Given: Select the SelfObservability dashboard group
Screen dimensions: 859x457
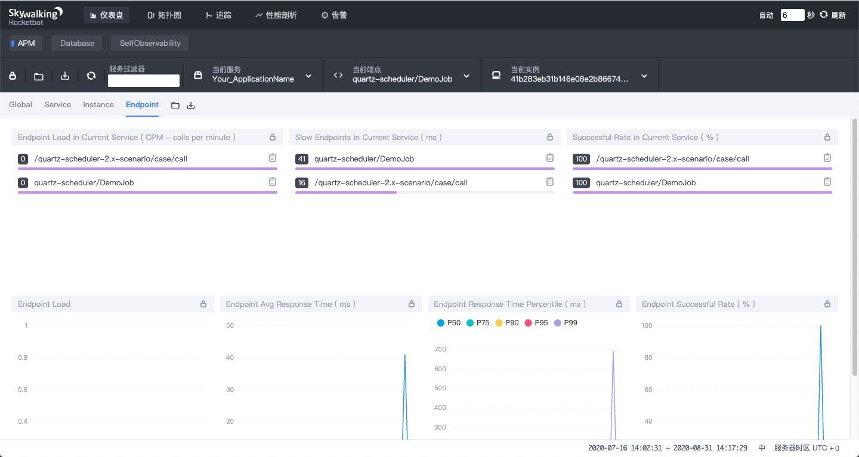Looking at the screenshot, I should pyautogui.click(x=150, y=43).
